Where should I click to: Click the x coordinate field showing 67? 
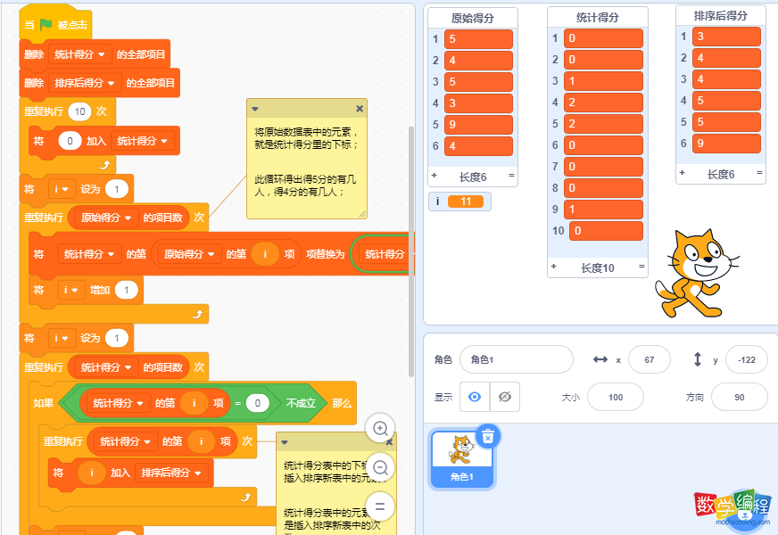[x=649, y=359]
